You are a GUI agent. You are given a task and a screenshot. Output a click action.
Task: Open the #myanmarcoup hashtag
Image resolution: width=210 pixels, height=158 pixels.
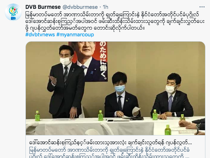click(75, 35)
